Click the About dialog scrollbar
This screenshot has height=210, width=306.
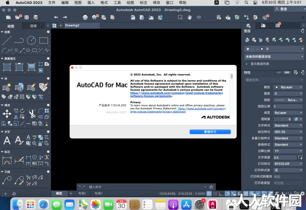232,76
